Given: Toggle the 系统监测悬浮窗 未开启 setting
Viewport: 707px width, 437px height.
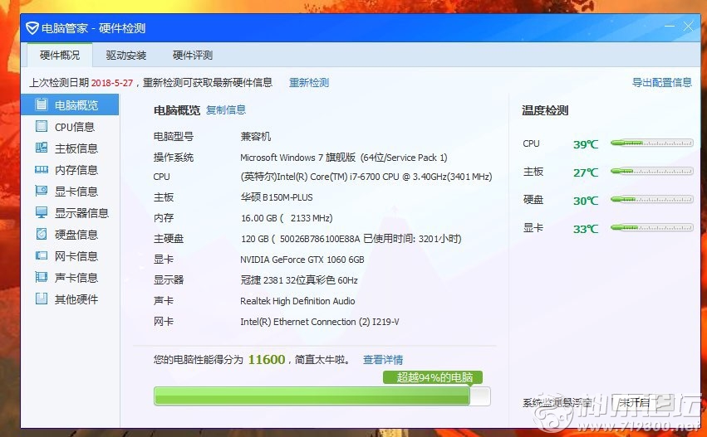Looking at the screenshot, I should point(634,402).
